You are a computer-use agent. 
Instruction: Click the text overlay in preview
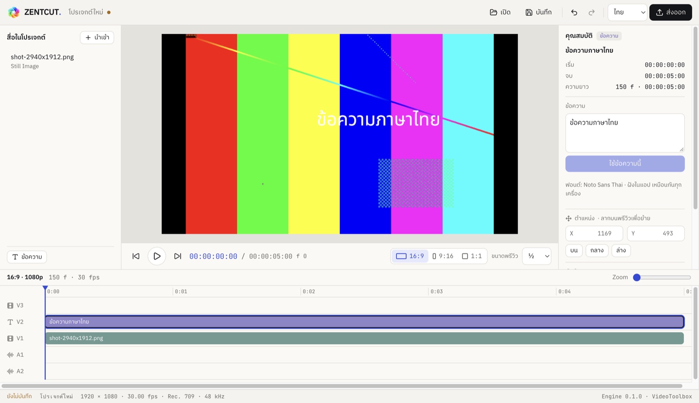(x=378, y=120)
